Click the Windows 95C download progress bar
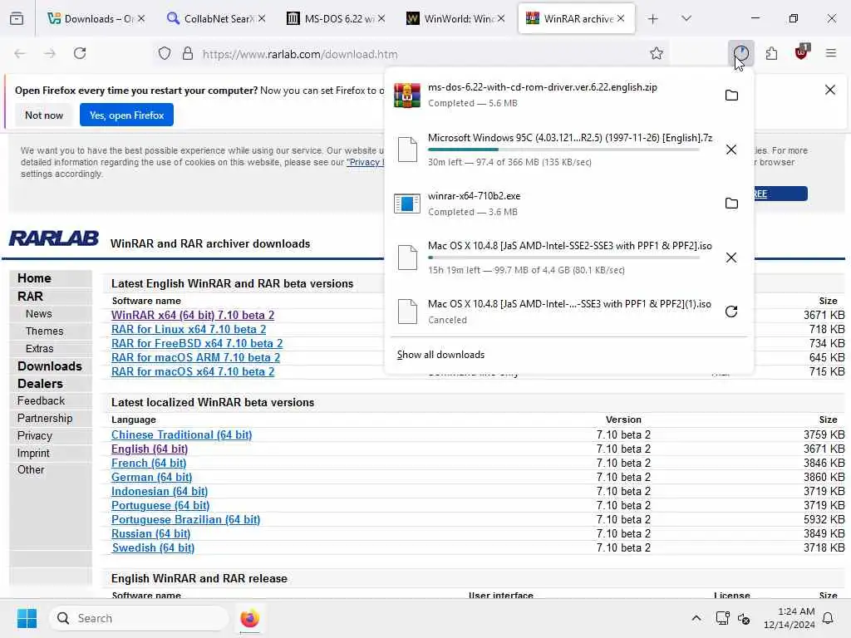This screenshot has height=638, width=851. (563, 150)
